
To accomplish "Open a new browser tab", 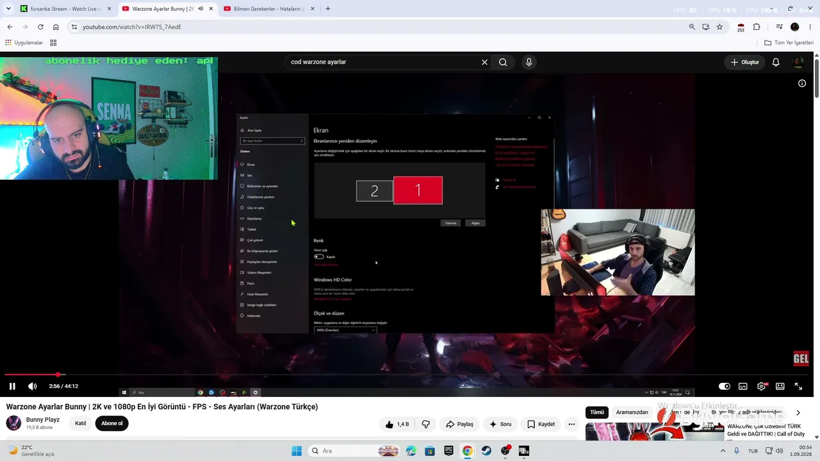I will tap(328, 9).
